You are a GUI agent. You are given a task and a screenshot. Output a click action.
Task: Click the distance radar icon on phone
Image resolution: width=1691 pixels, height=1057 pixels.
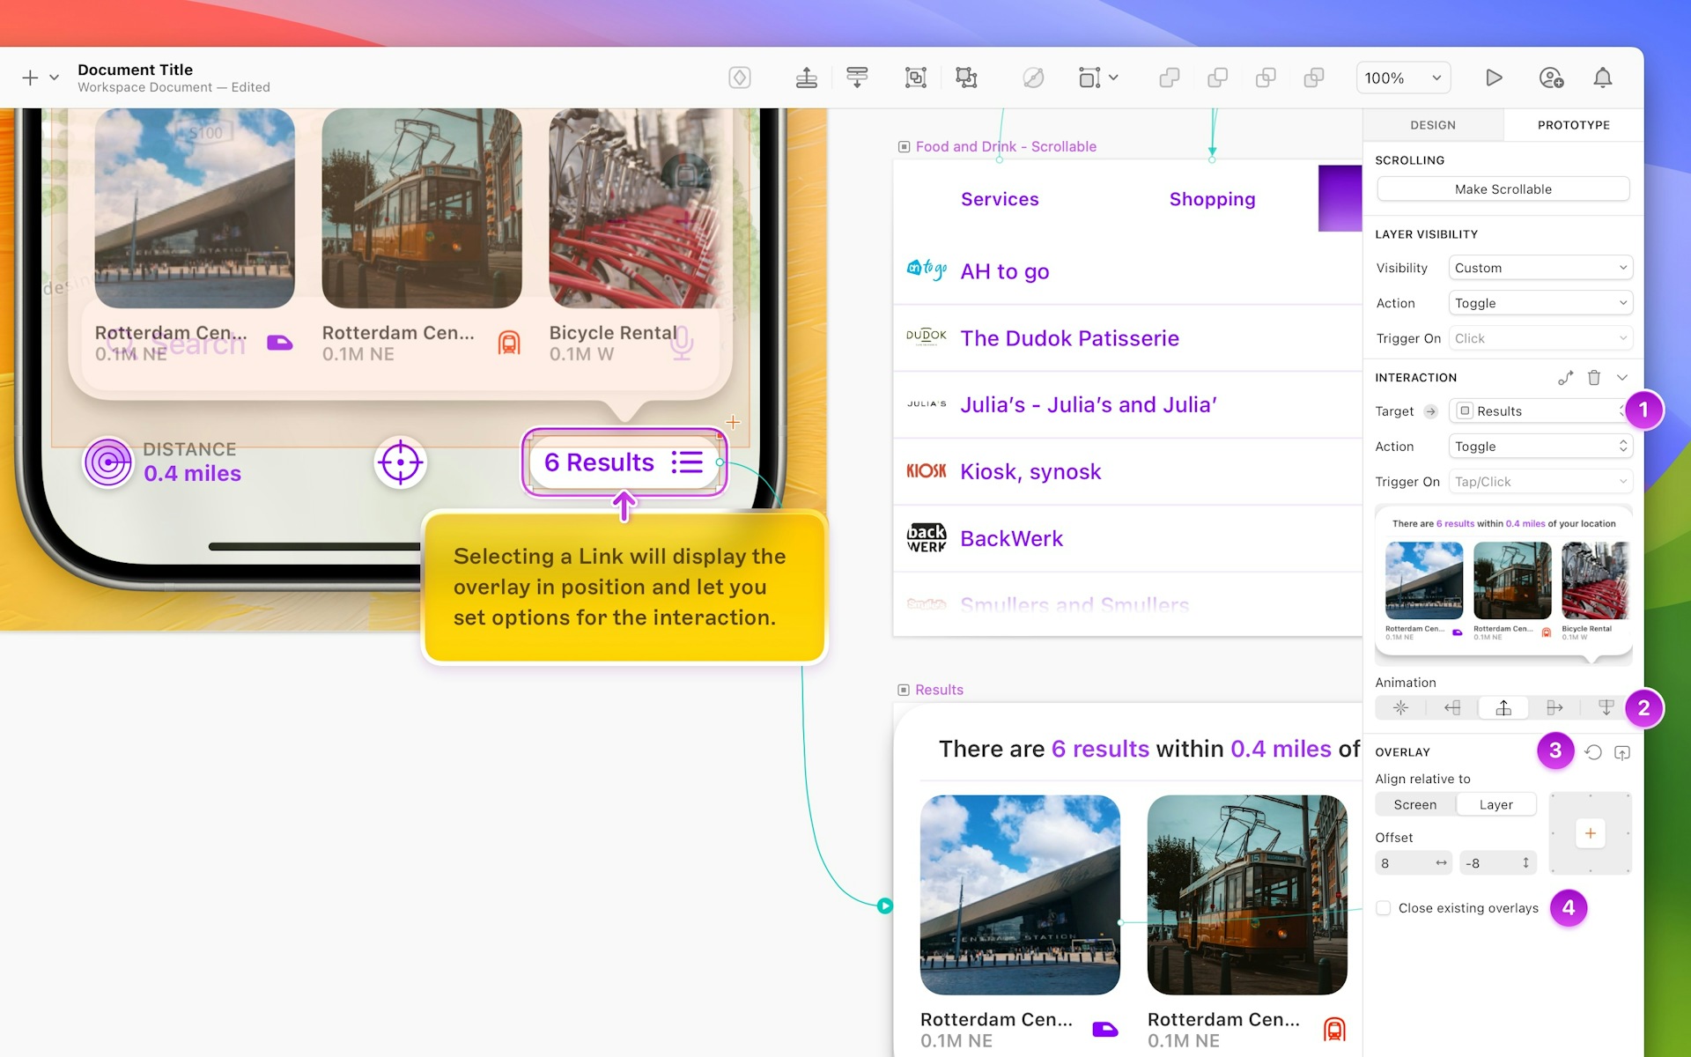(x=108, y=462)
